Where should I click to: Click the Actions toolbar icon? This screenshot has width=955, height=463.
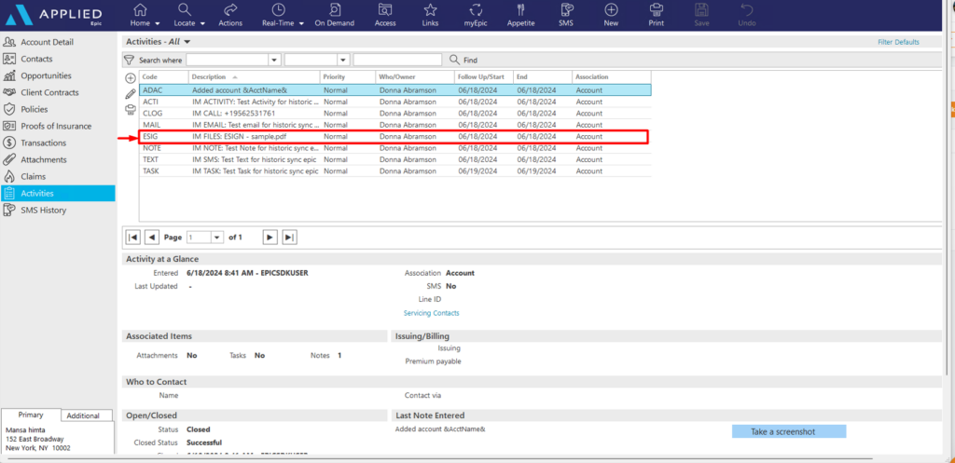click(230, 15)
